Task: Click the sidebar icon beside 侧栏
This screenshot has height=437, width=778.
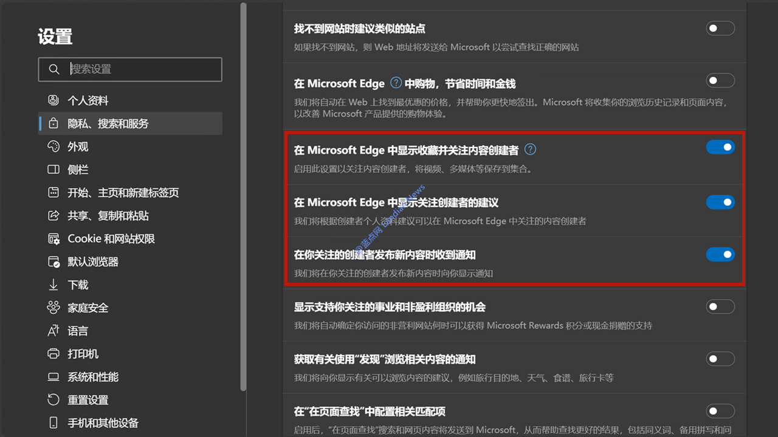Action: click(x=53, y=169)
